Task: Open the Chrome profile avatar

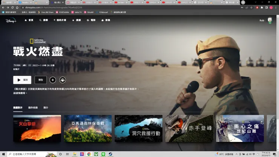Action: point(271,8)
